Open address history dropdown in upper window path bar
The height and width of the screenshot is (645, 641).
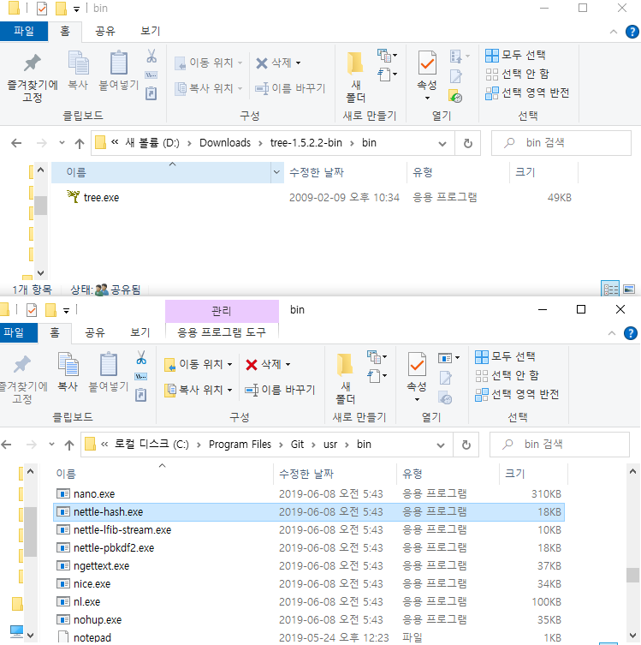click(x=442, y=144)
